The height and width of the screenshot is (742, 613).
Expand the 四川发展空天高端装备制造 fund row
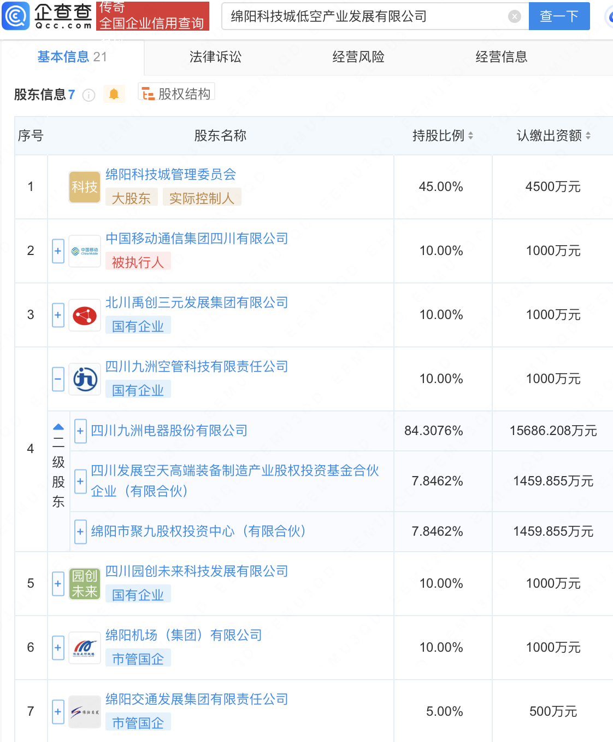[x=80, y=482]
